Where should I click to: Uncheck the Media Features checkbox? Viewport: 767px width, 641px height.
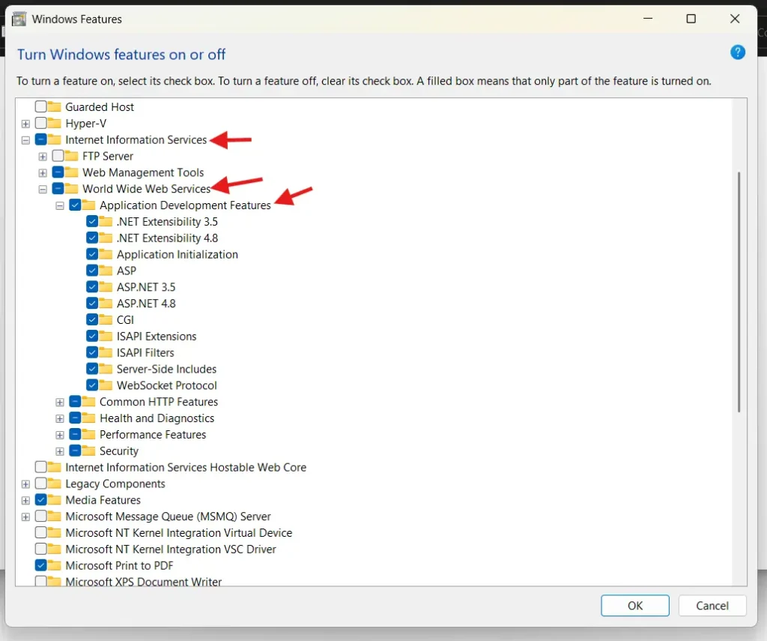(x=41, y=499)
